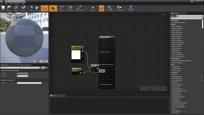Select plane preview mesh icon
Viewport: 204px width, 115px height.
[41, 61]
